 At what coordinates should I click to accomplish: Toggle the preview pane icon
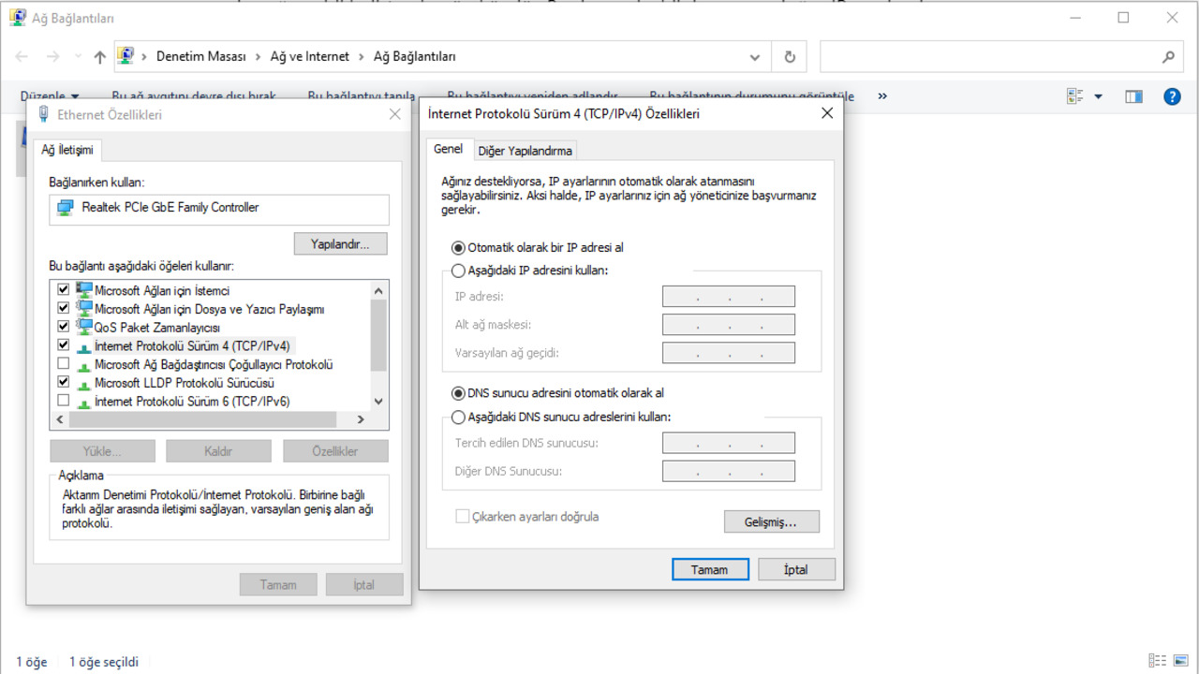1133,96
